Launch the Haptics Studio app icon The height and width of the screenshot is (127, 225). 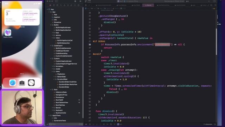point(8,32)
